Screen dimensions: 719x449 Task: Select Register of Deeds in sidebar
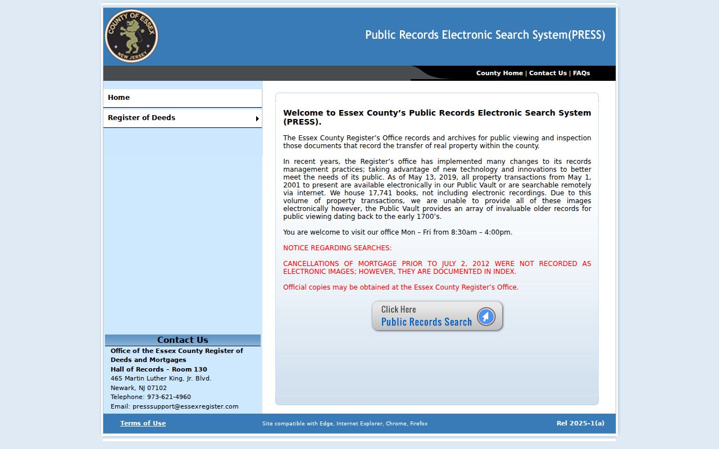pyautogui.click(x=183, y=118)
